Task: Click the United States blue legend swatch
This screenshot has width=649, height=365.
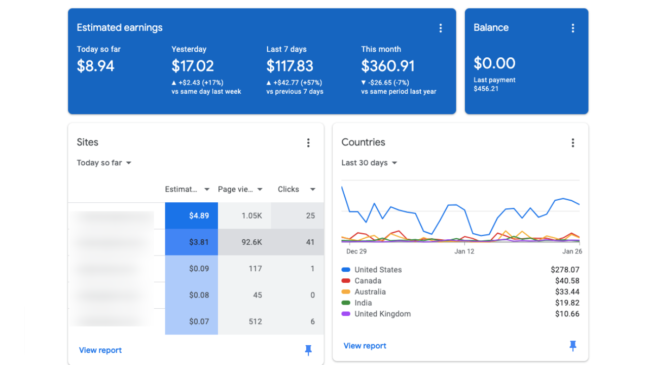Action: 346,270
